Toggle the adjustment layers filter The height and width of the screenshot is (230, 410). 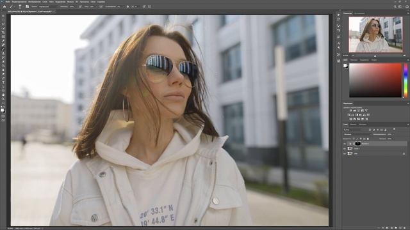point(374,130)
